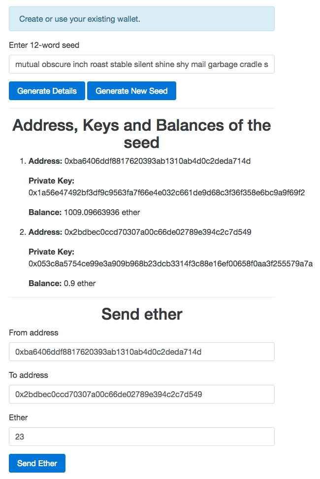Click the private key value starting 0x053c

170,263
